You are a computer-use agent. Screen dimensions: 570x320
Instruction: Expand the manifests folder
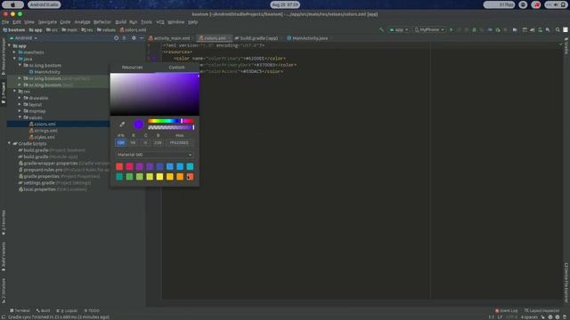pos(15,52)
